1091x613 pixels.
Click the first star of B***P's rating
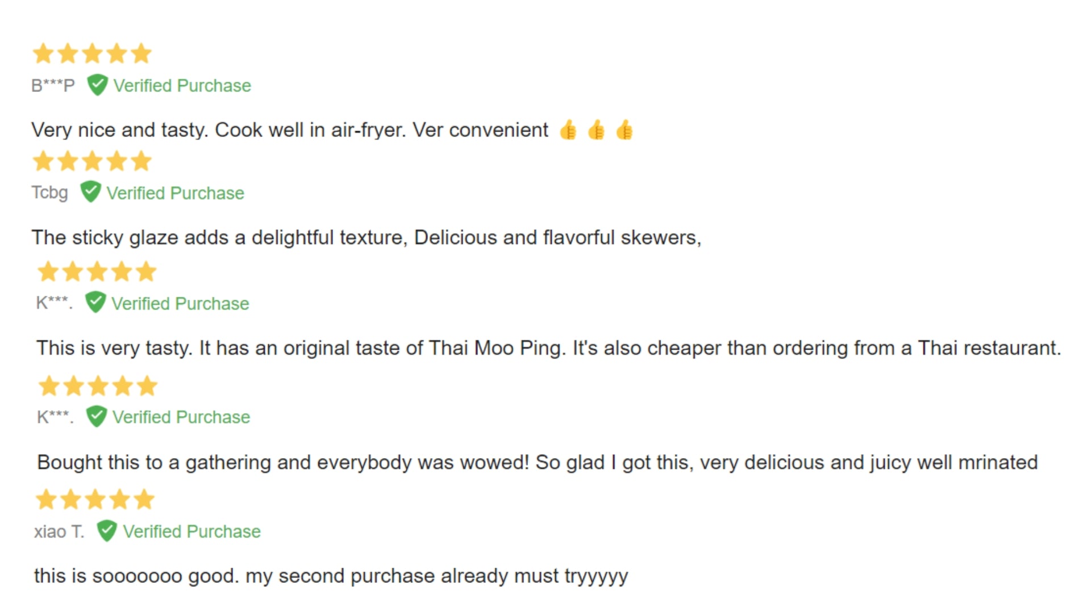coord(43,54)
